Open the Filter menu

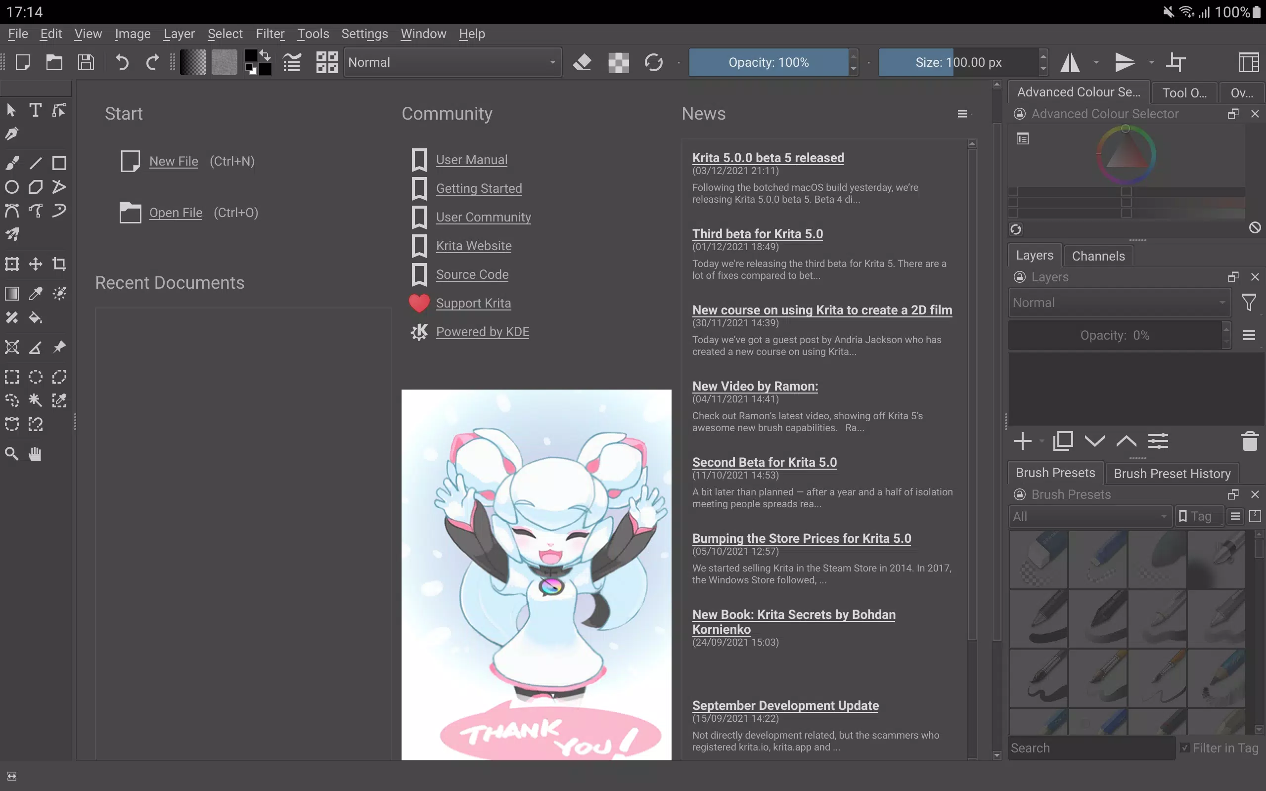[x=270, y=34]
